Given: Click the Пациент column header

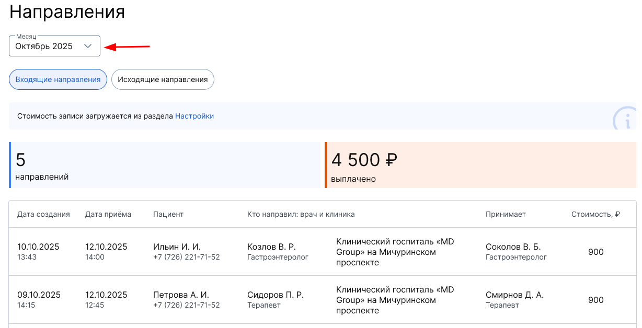Looking at the screenshot, I should [x=168, y=214].
